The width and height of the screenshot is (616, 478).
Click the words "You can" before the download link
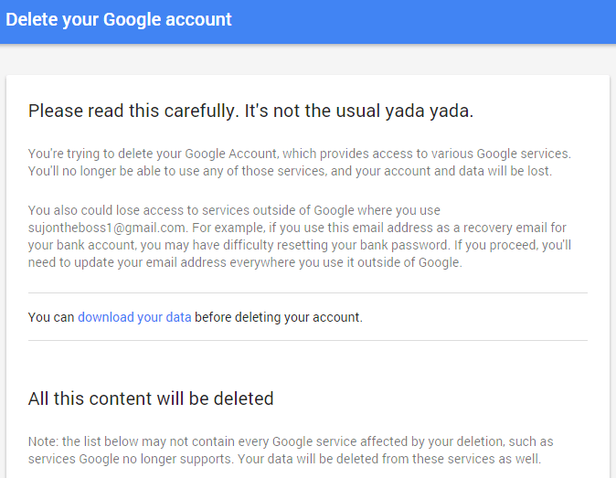(51, 317)
